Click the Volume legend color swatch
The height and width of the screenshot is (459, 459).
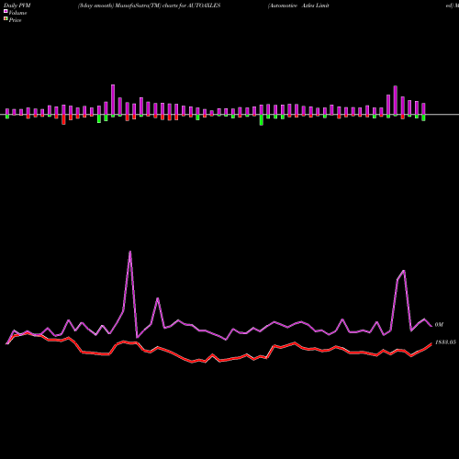click(6, 11)
